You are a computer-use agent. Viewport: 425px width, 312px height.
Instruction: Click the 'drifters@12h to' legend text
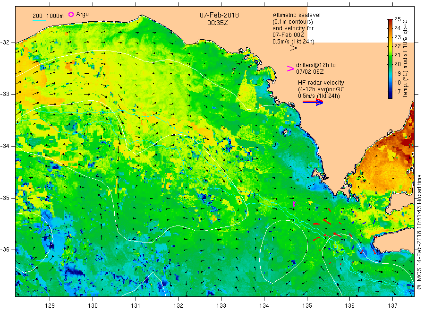tap(316, 65)
